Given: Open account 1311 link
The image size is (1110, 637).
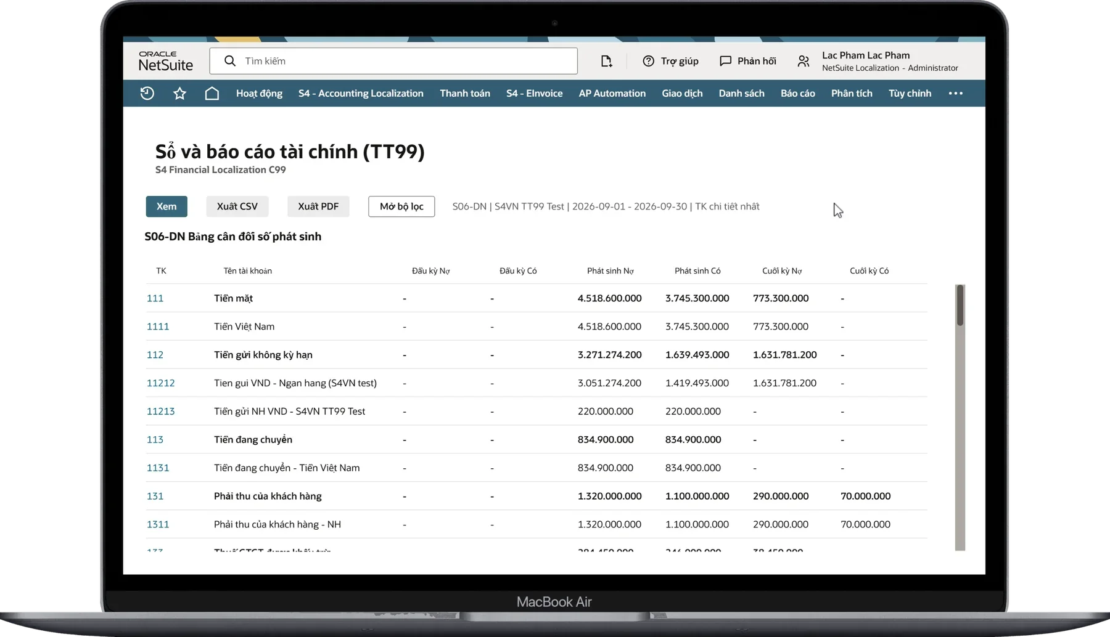Looking at the screenshot, I should [158, 525].
